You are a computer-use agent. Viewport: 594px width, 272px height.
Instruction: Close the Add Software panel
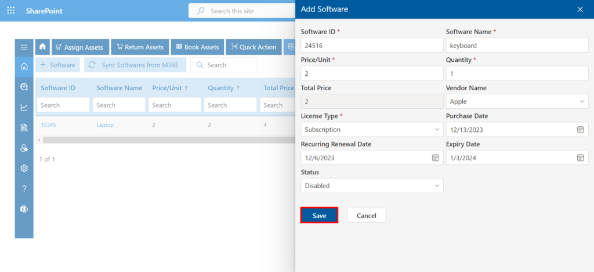[x=580, y=9]
